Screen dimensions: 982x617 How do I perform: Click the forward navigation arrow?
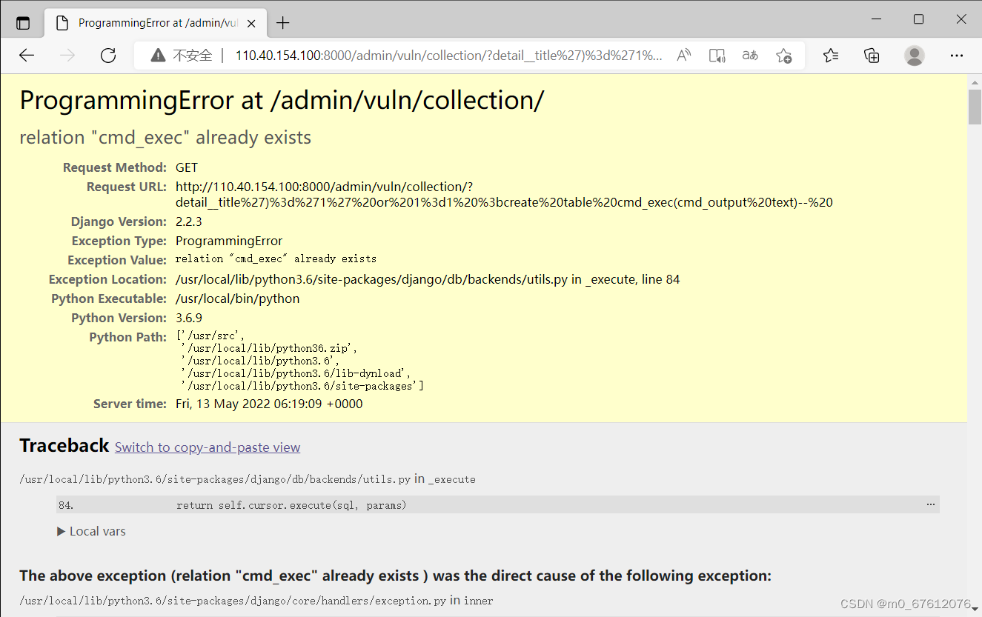pos(67,55)
